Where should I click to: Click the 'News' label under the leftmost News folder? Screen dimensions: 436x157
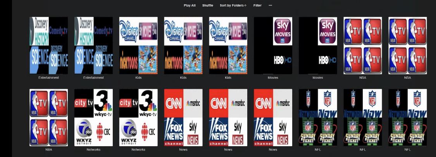183,150
